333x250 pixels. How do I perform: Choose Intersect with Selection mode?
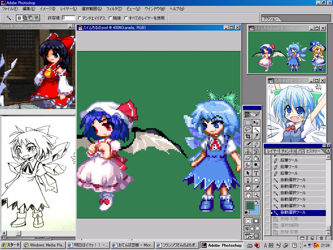coord(37,18)
